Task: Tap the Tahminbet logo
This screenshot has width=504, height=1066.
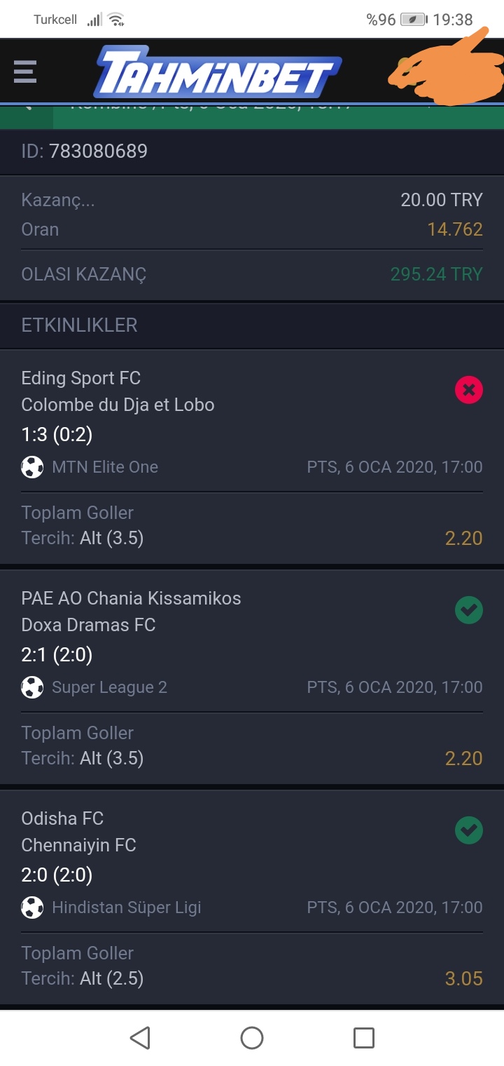Action: tap(218, 72)
